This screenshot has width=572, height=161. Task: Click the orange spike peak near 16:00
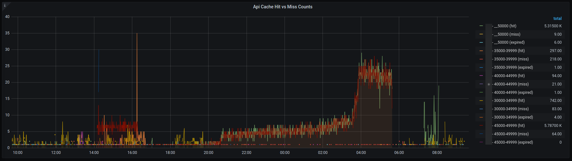tap(137, 34)
